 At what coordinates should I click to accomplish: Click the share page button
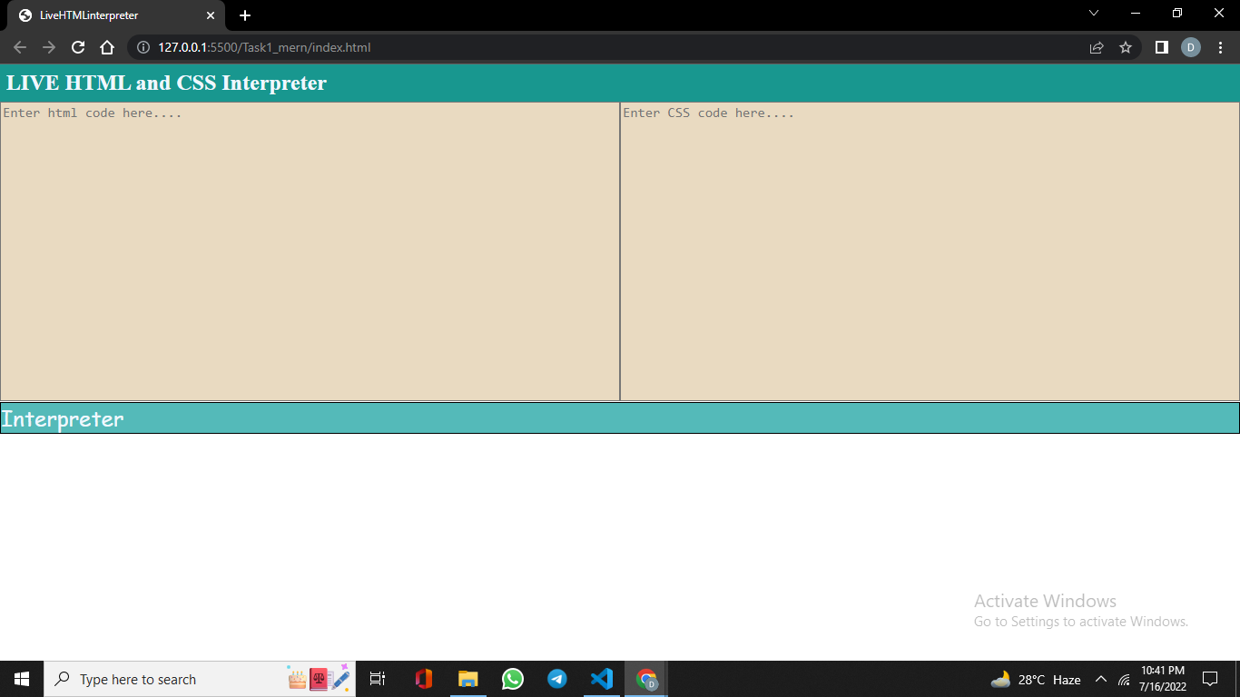coord(1096,47)
